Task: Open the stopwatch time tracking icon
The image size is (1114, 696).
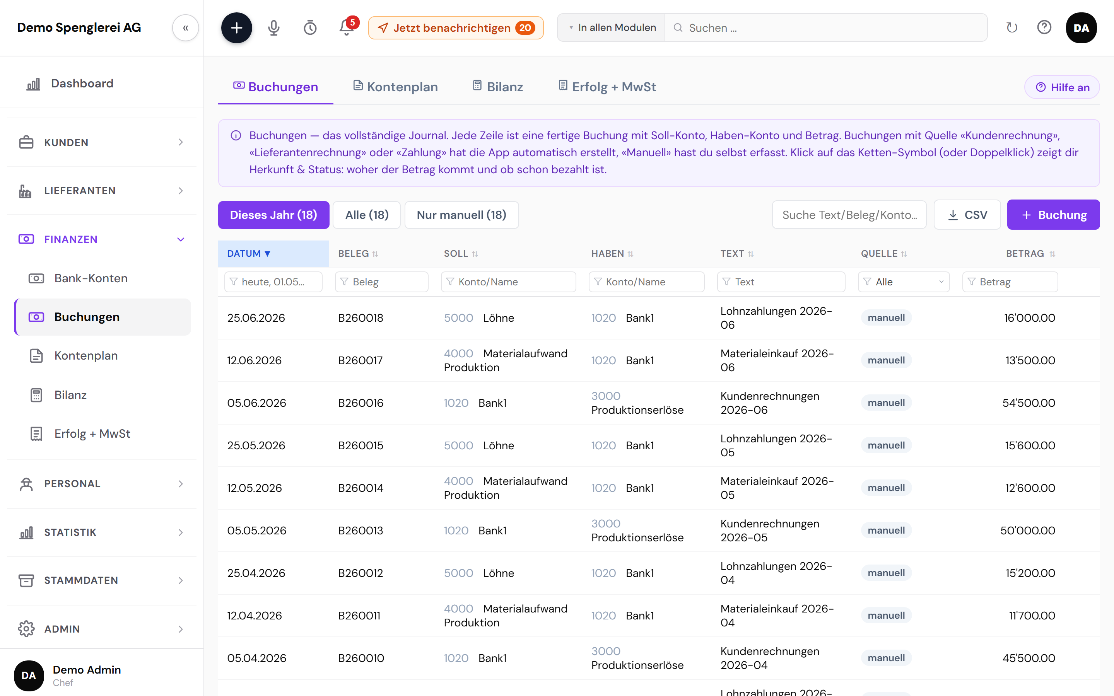Action: tap(310, 27)
